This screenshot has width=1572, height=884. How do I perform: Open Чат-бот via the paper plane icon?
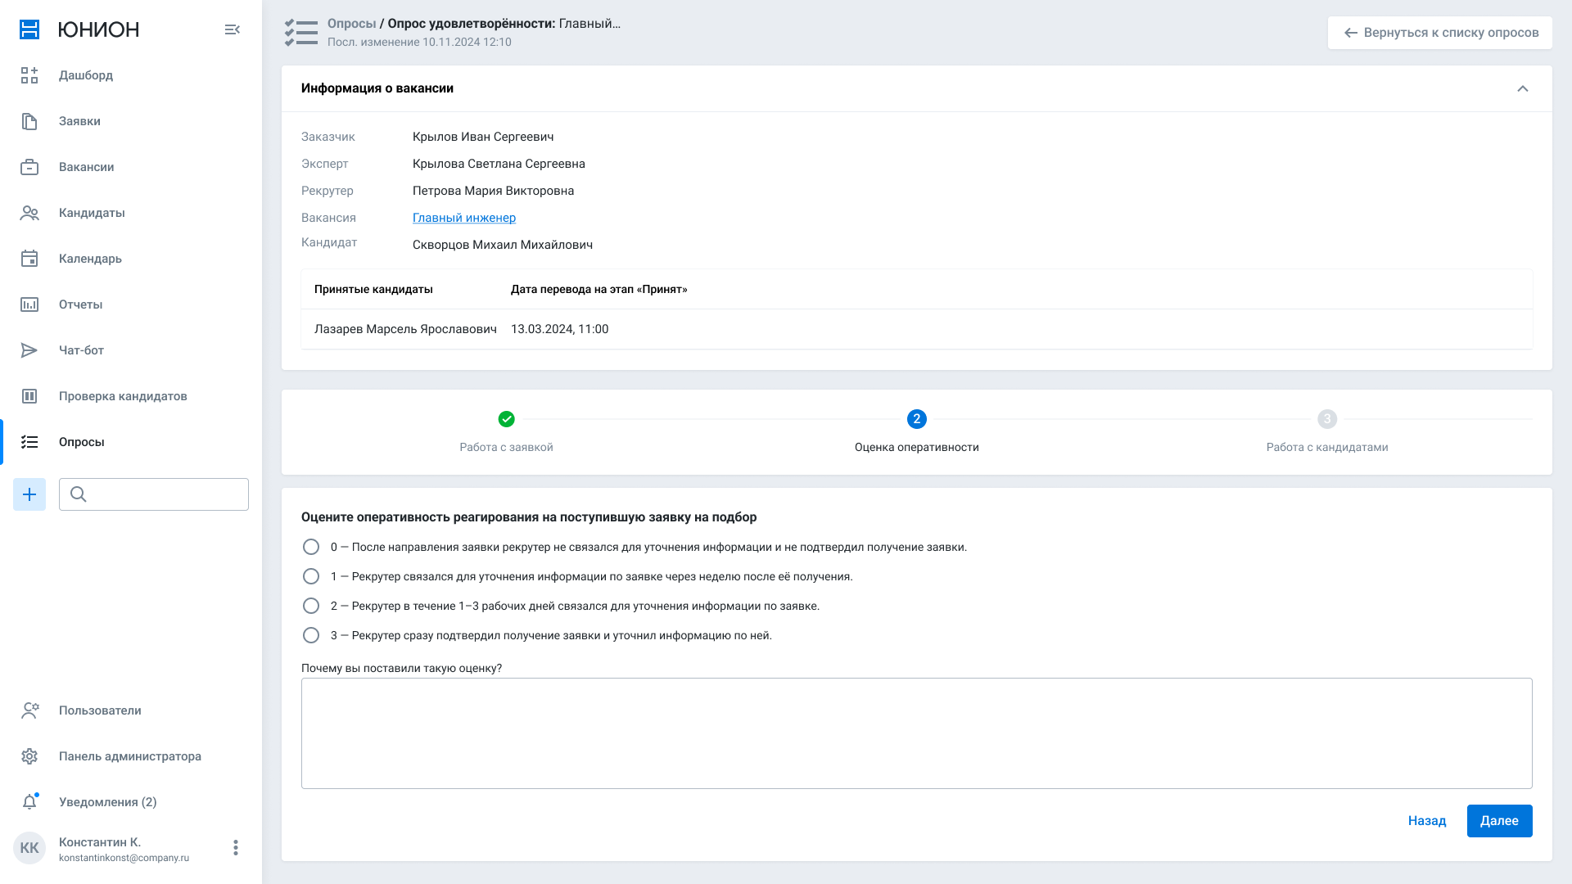click(29, 350)
